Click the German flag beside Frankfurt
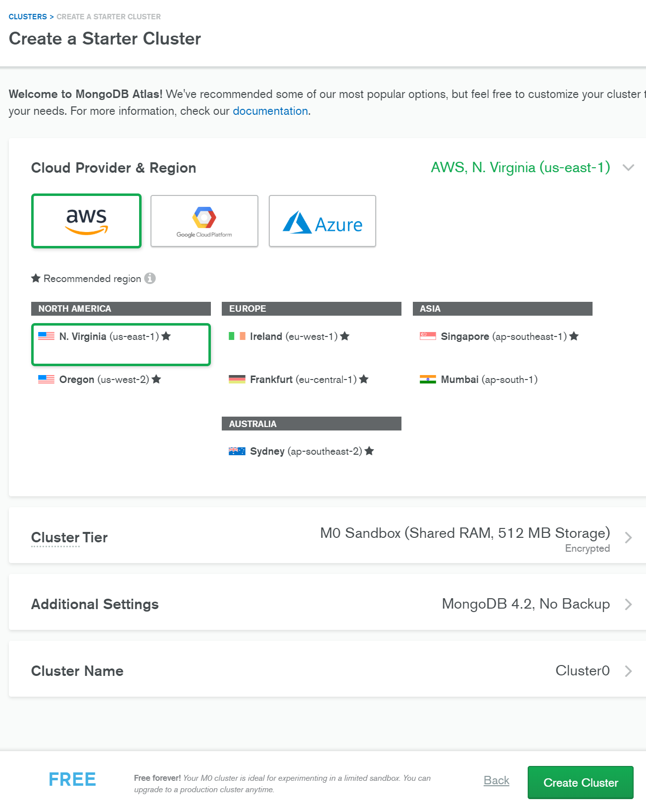The width and height of the screenshot is (646, 809). (x=237, y=380)
